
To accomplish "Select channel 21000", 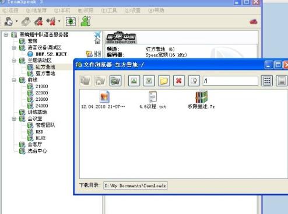I will (42, 86).
